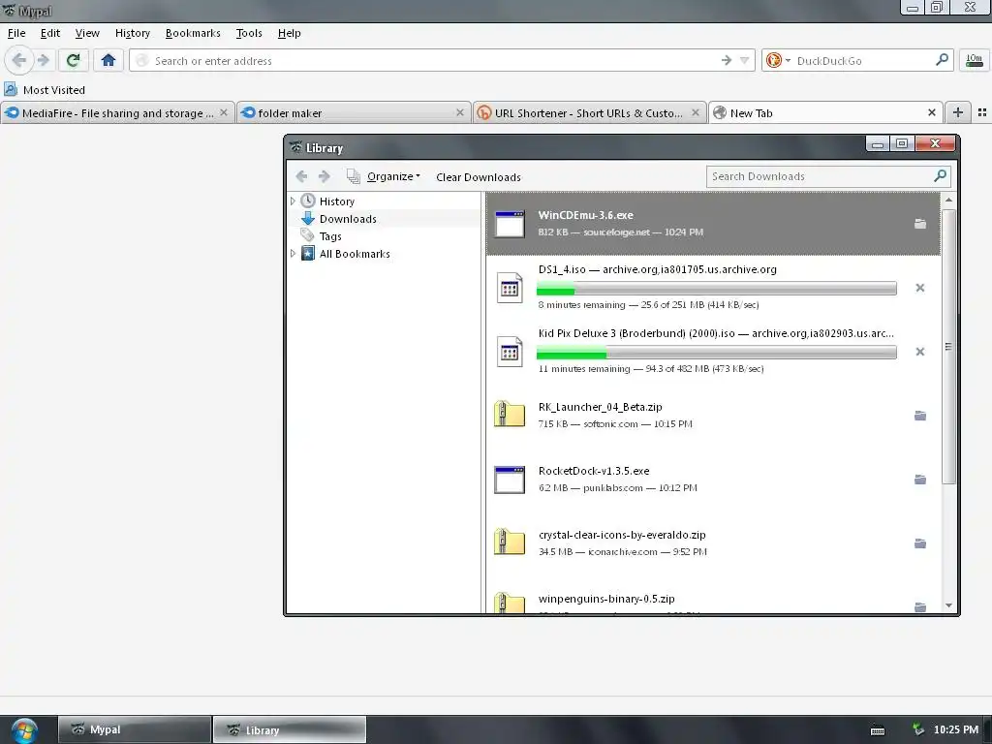Click the downloads list scroll down arrow
This screenshot has height=744, width=992.
pos(948,605)
